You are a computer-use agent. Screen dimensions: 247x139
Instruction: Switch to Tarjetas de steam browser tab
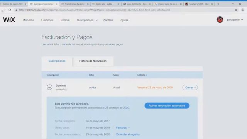pyautogui.click(x=12, y=4)
